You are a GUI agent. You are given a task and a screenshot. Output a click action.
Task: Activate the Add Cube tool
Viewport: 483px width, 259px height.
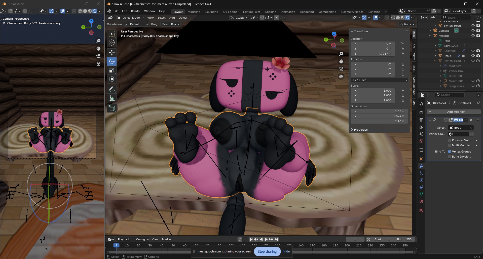(112, 108)
